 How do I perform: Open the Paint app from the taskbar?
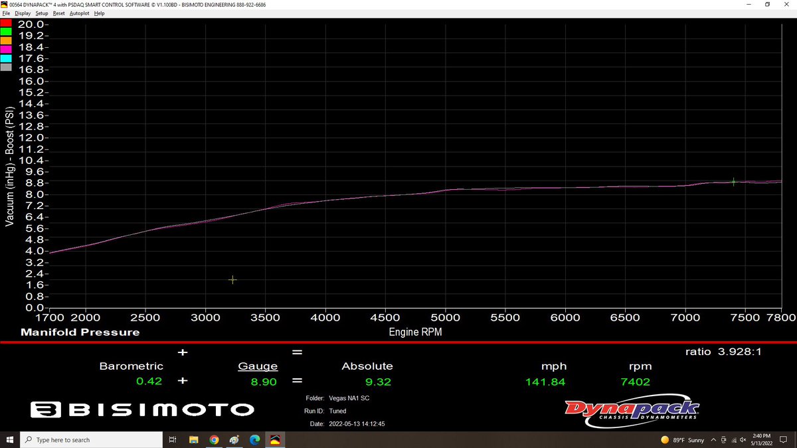click(x=234, y=439)
